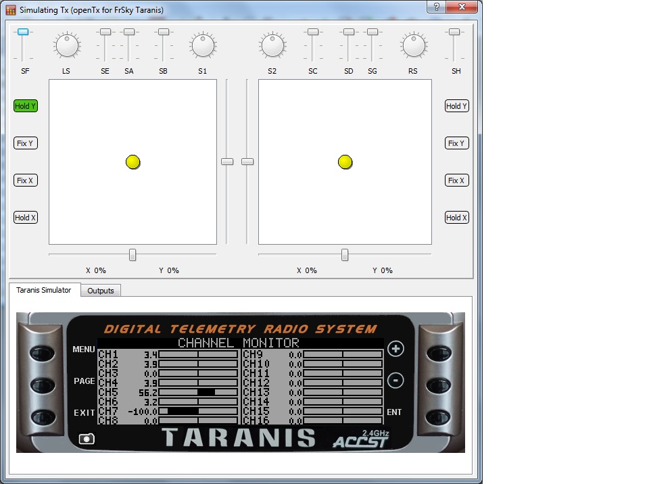Toggle Fix X for the left stick
649x484 pixels.
(x=26, y=180)
